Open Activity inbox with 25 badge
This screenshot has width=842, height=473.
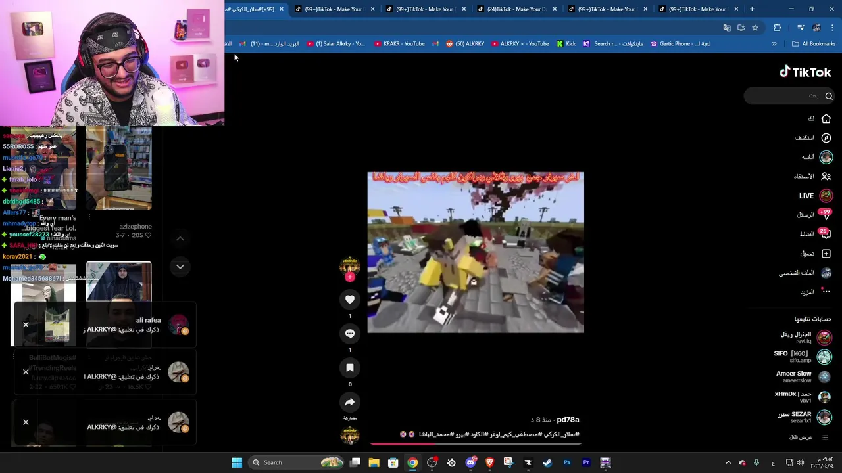pyautogui.click(x=814, y=234)
